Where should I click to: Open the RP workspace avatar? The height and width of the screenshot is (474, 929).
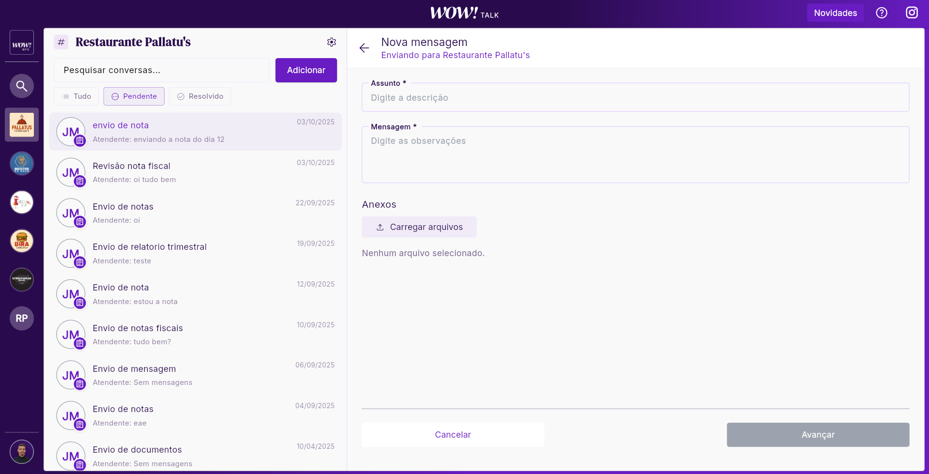[x=22, y=319]
